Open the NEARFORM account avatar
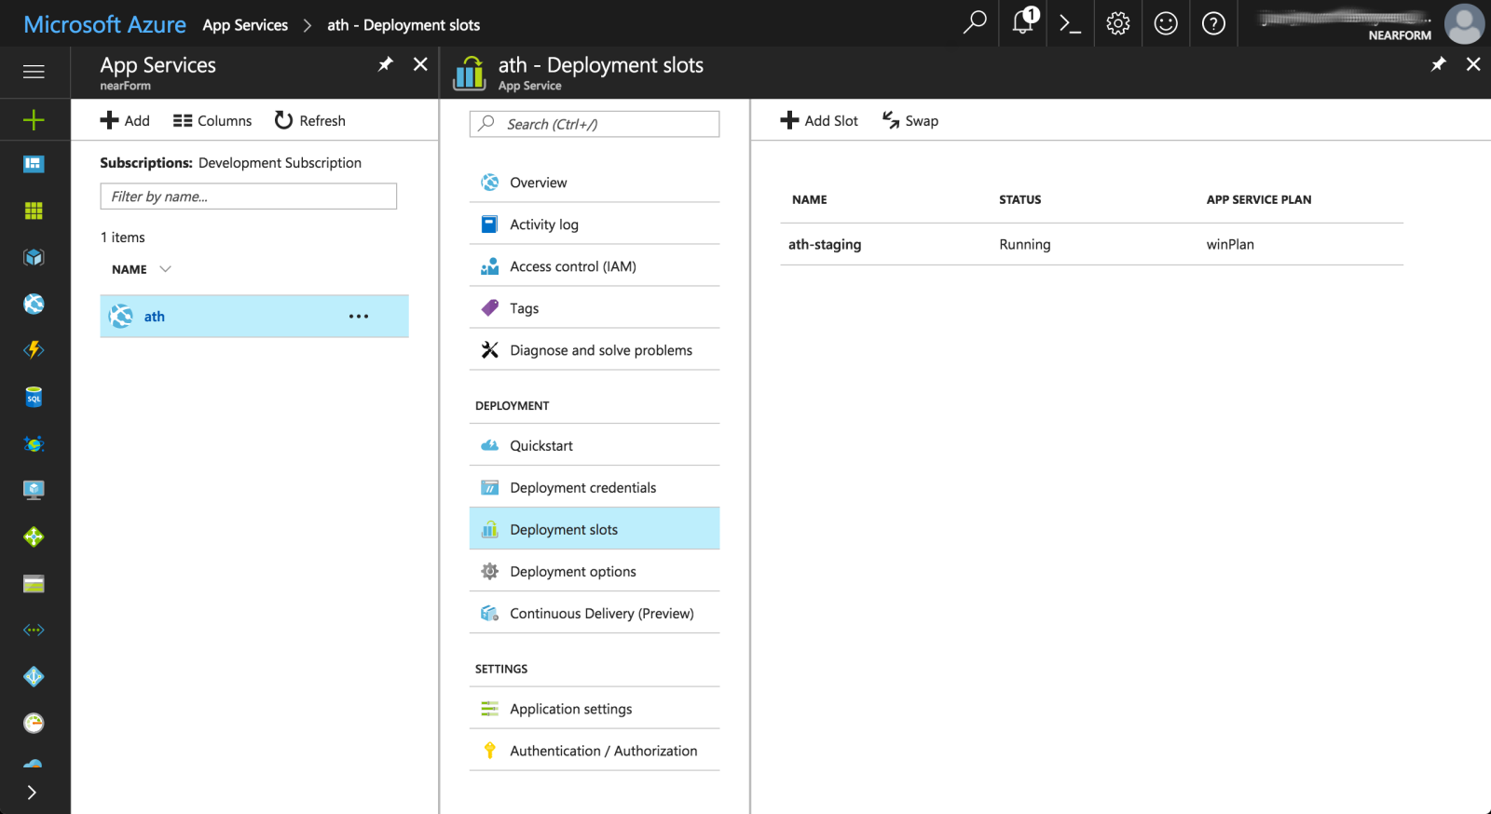The height and width of the screenshot is (814, 1491). 1464,23
